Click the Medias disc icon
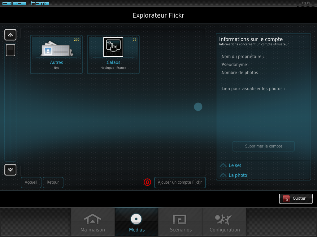317x237 pixels. 136,219
